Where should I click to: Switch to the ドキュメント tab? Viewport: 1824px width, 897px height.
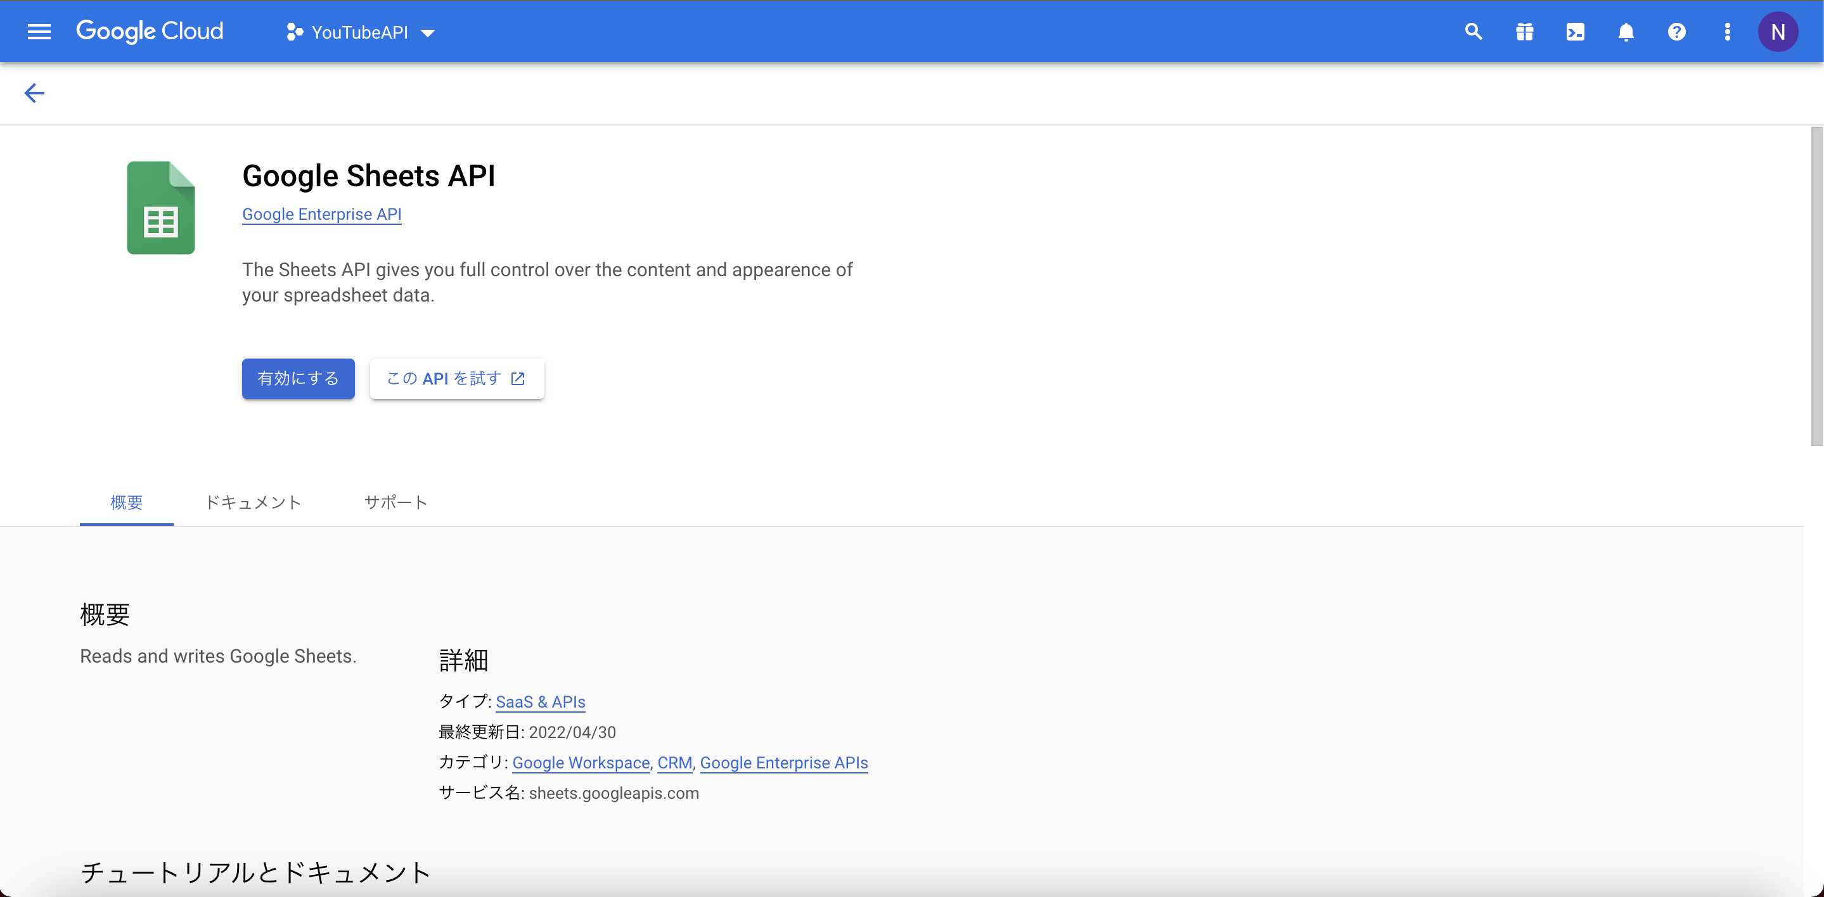253,502
